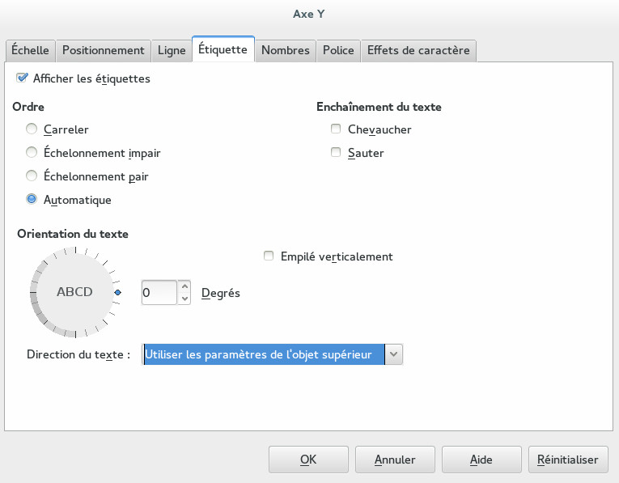This screenshot has height=483, width=619.
Task: Click the Degrés angle input field
Action: (x=159, y=292)
